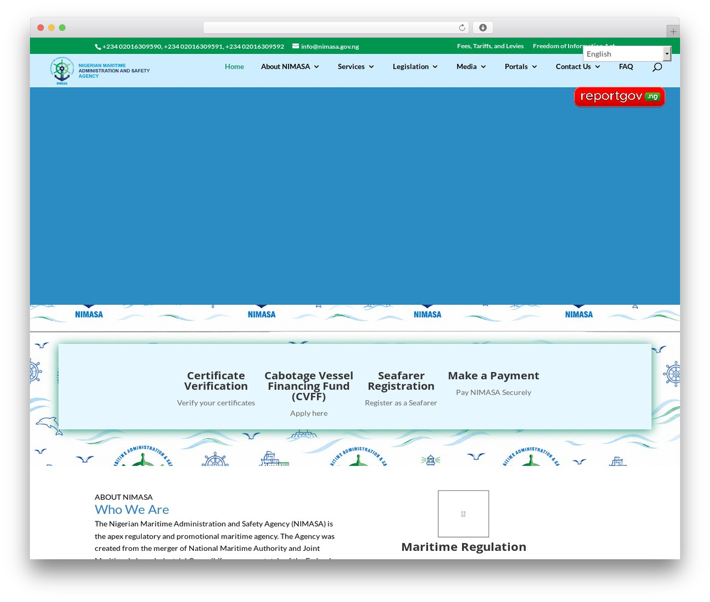Open the English language dropdown

627,54
